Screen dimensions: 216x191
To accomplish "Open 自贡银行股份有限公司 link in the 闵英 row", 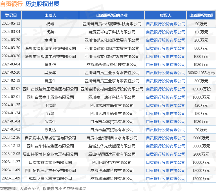I will click(166, 32).
